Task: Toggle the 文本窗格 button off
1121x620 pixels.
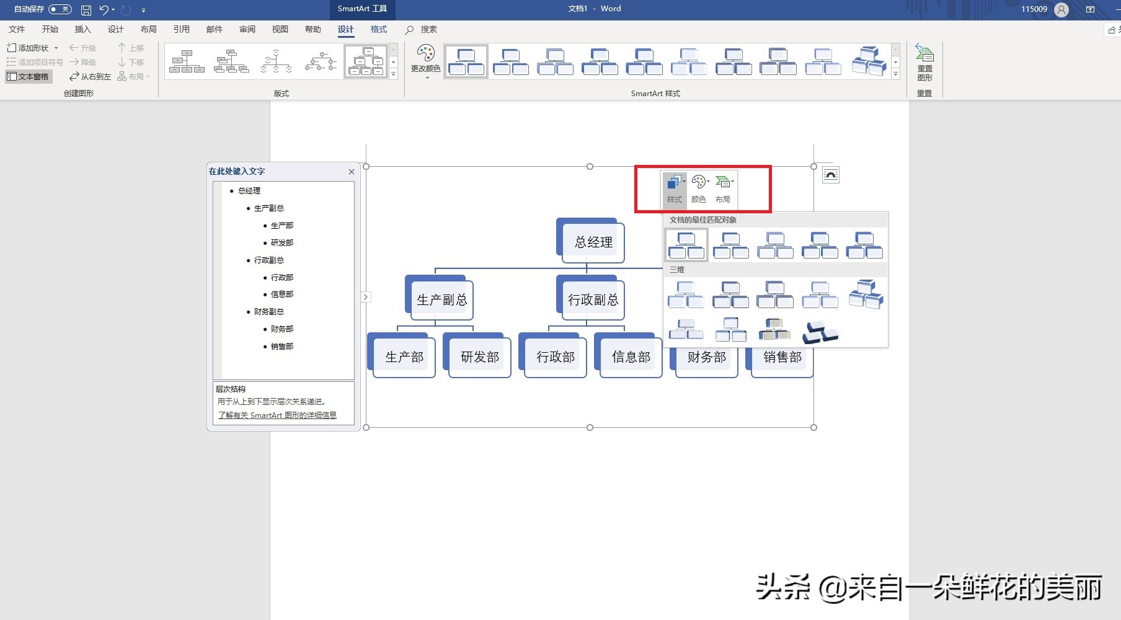Action: 29,76
